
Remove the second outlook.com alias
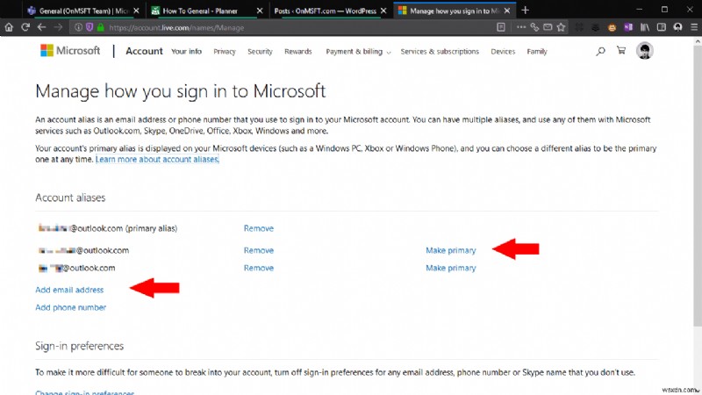258,250
